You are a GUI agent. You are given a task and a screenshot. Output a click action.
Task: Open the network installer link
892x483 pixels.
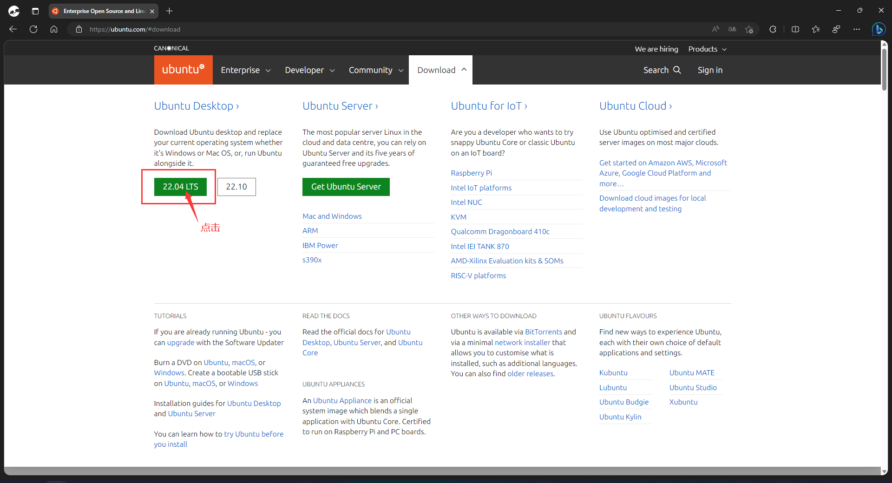523,343
